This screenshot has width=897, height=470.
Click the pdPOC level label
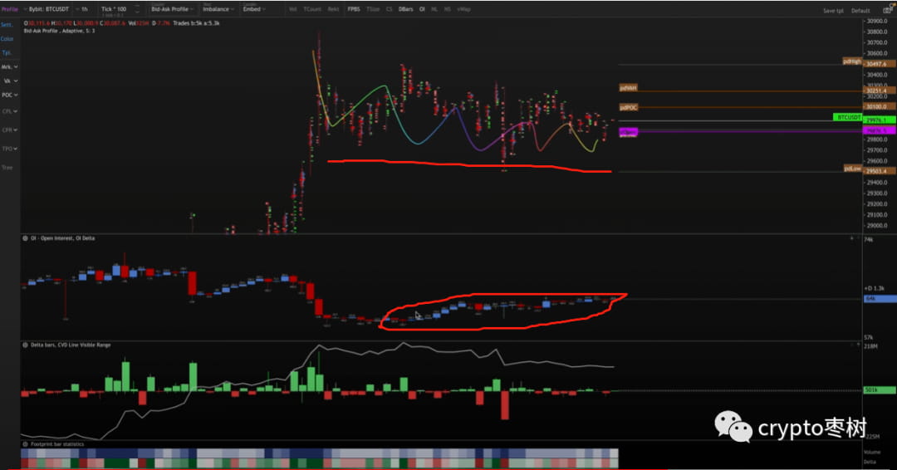(629, 107)
